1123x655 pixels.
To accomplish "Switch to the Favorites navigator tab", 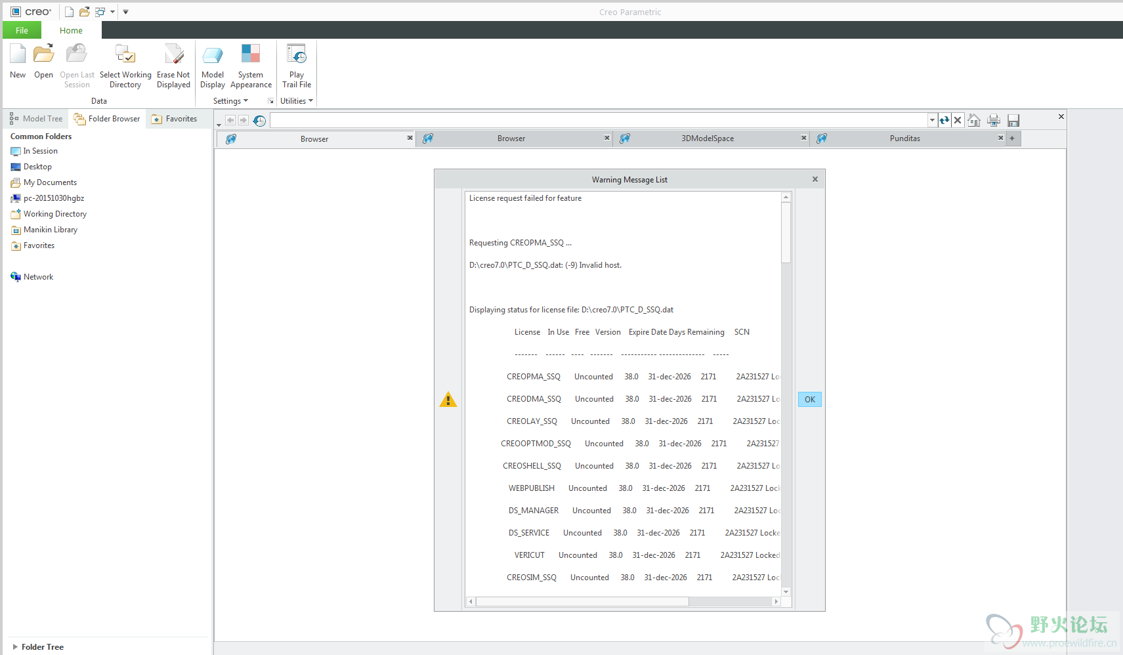I will (175, 119).
